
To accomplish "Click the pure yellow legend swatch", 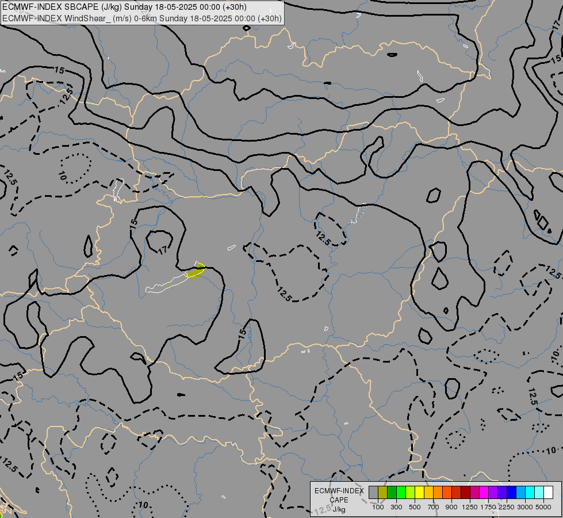I will pos(419,493).
